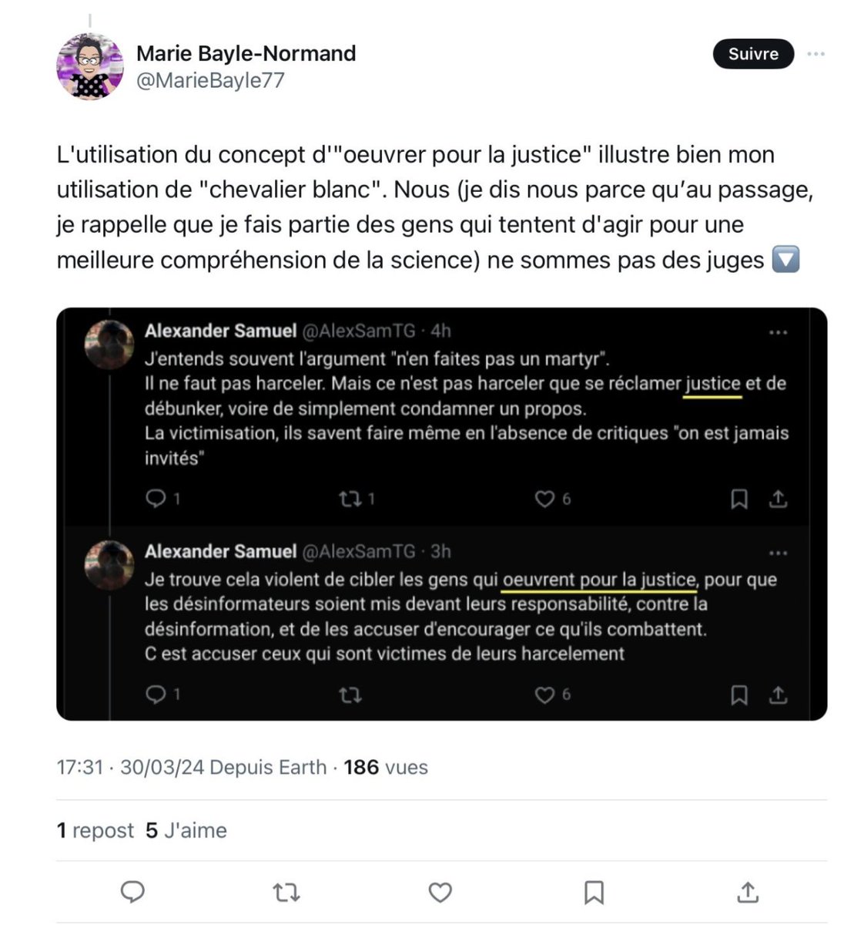
Task: Open the three-dot menu next to Suivre
Action: [816, 54]
